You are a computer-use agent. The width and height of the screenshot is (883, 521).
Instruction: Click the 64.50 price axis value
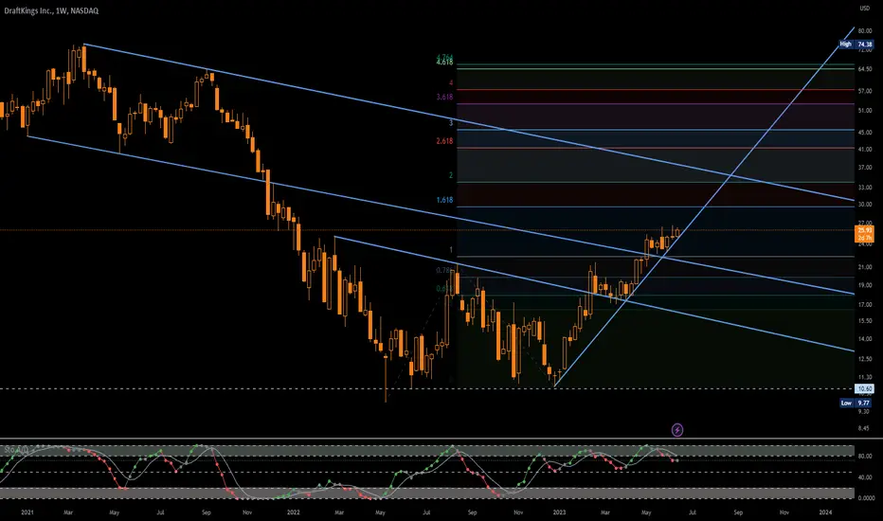864,69
